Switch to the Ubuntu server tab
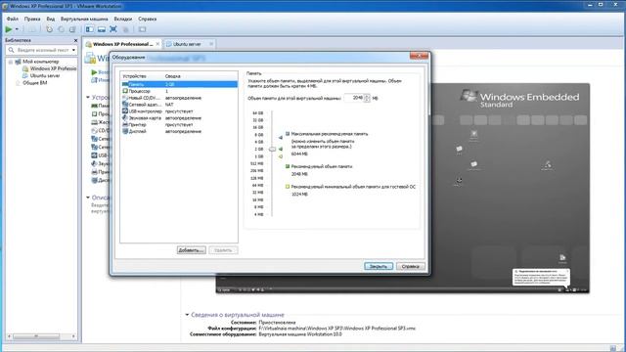This screenshot has width=626, height=352. [x=187, y=44]
